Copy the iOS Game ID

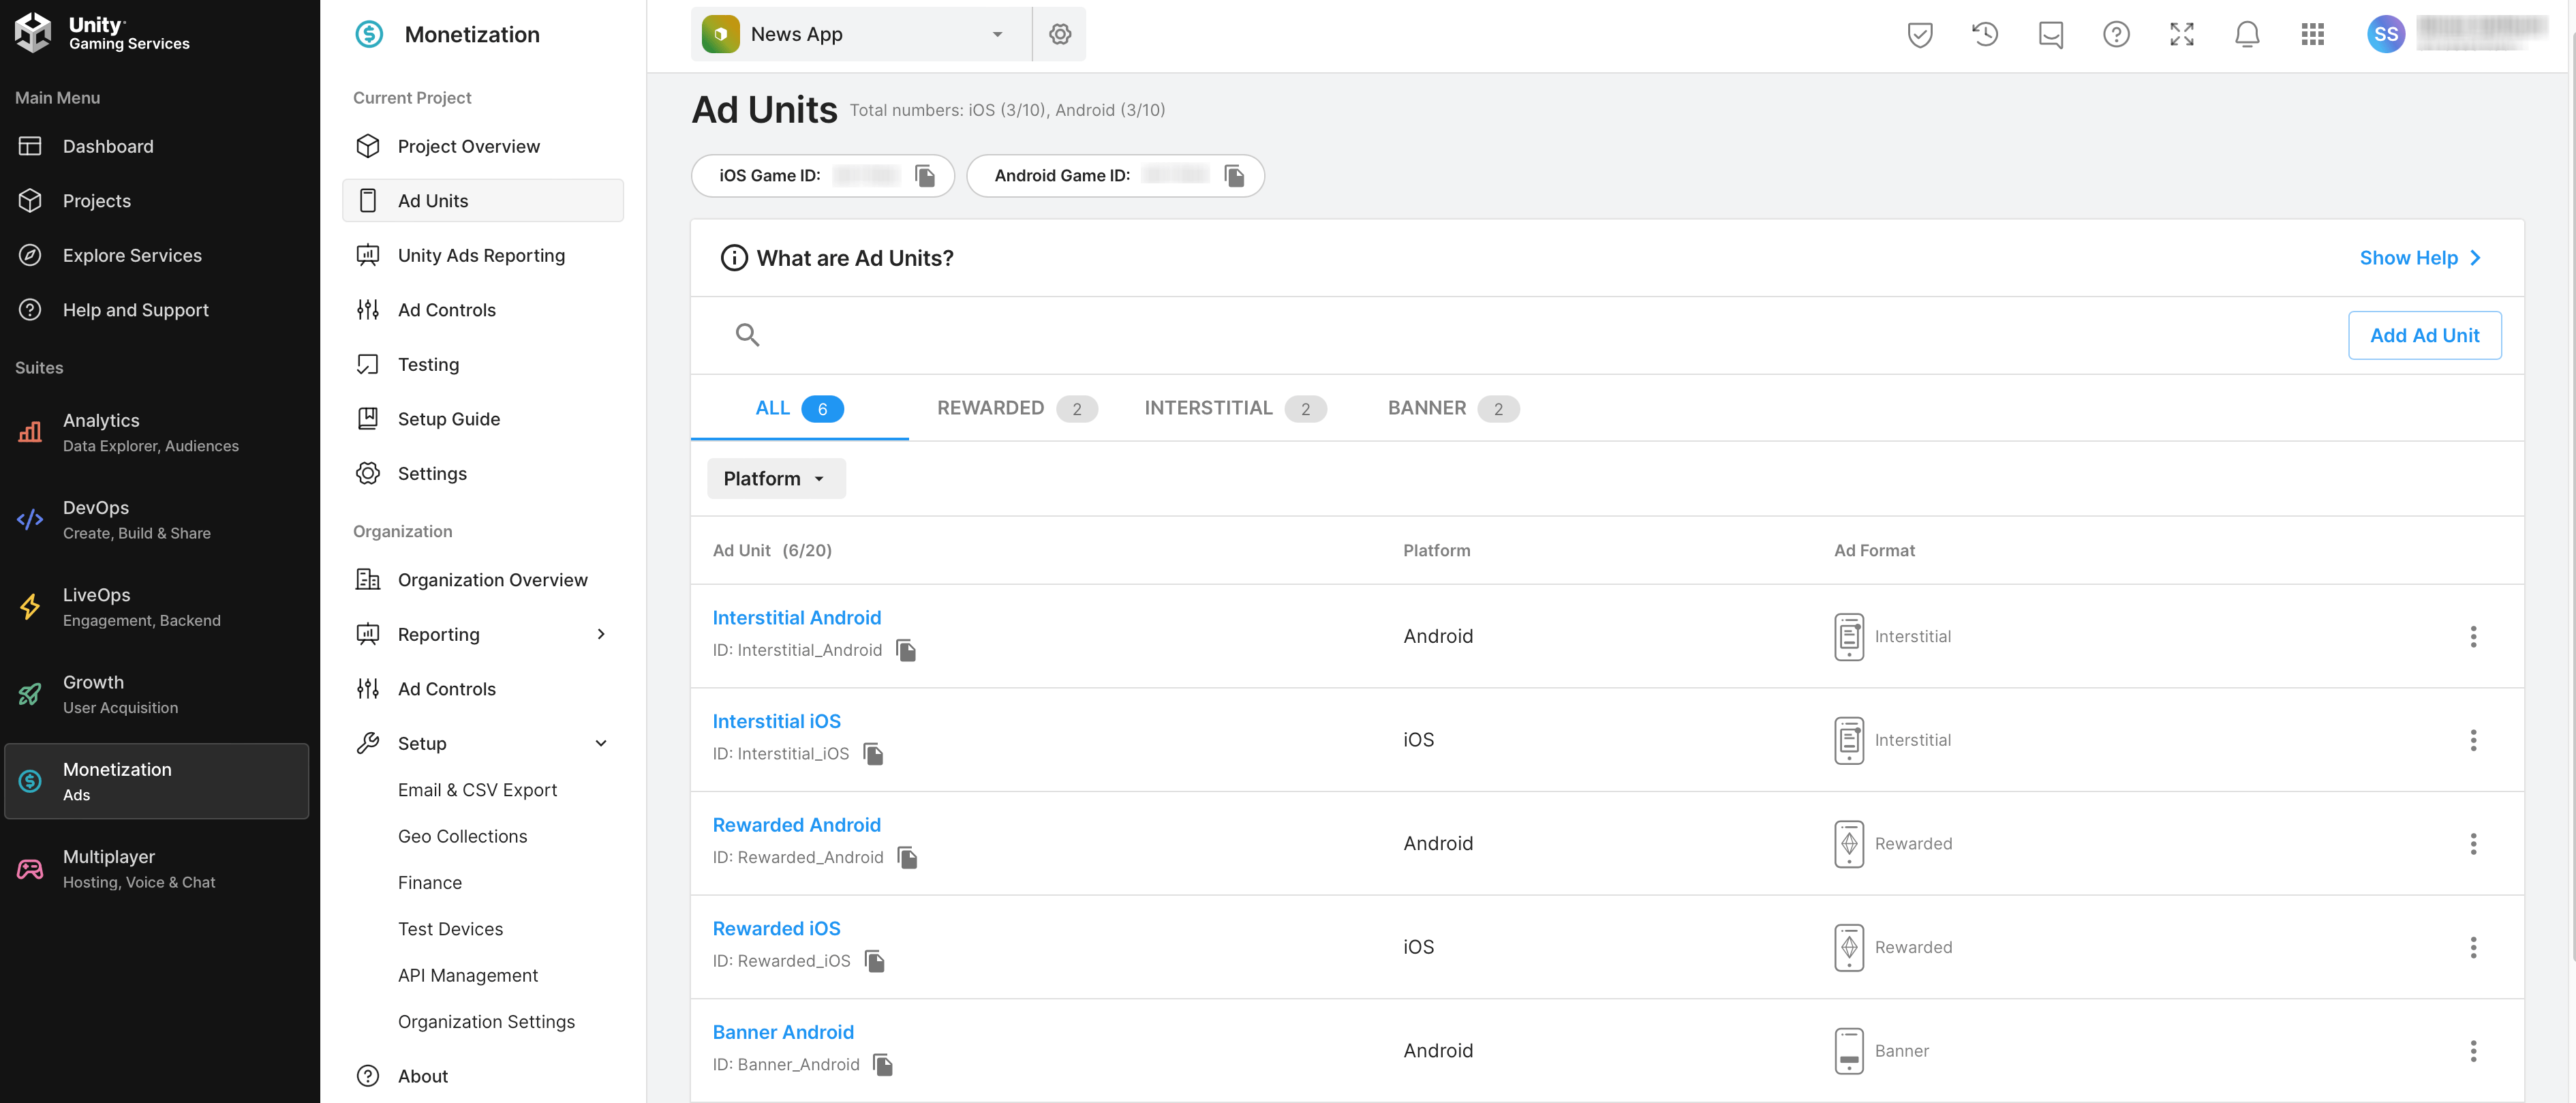[925, 176]
